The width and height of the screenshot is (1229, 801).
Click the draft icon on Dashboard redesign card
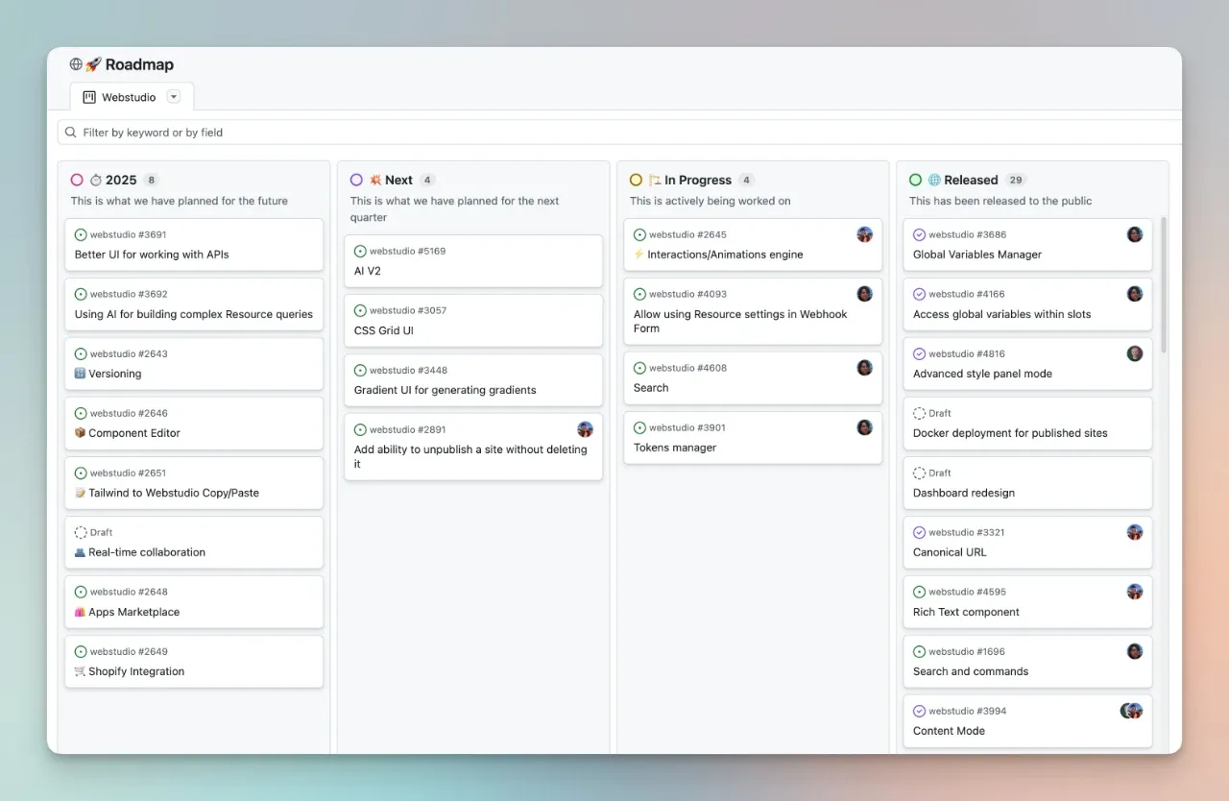[x=919, y=473]
